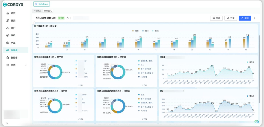264x127 pixels.
Task: Toggle the 2024 legend series
Action: point(145,31)
